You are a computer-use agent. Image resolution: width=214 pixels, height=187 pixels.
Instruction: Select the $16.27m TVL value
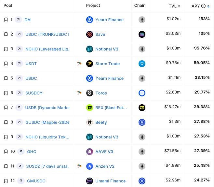[172, 107]
